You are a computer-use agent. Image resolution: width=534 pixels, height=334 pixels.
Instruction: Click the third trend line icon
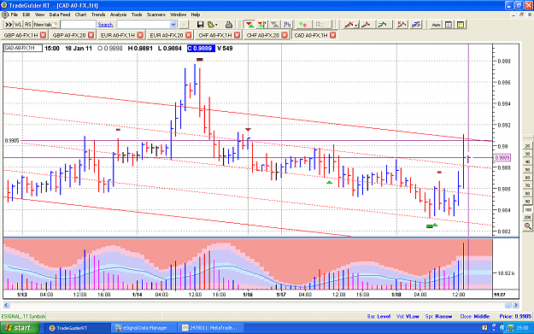(x=383, y=25)
